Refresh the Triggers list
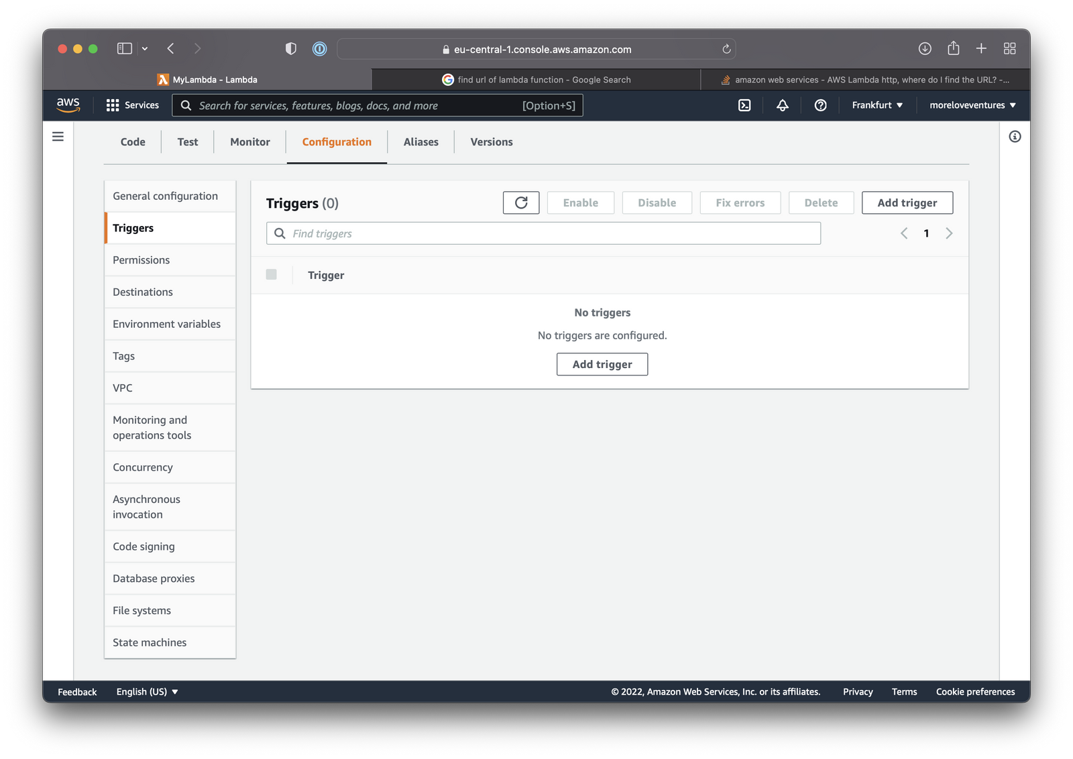Screen dimensions: 1073x759 coord(521,202)
